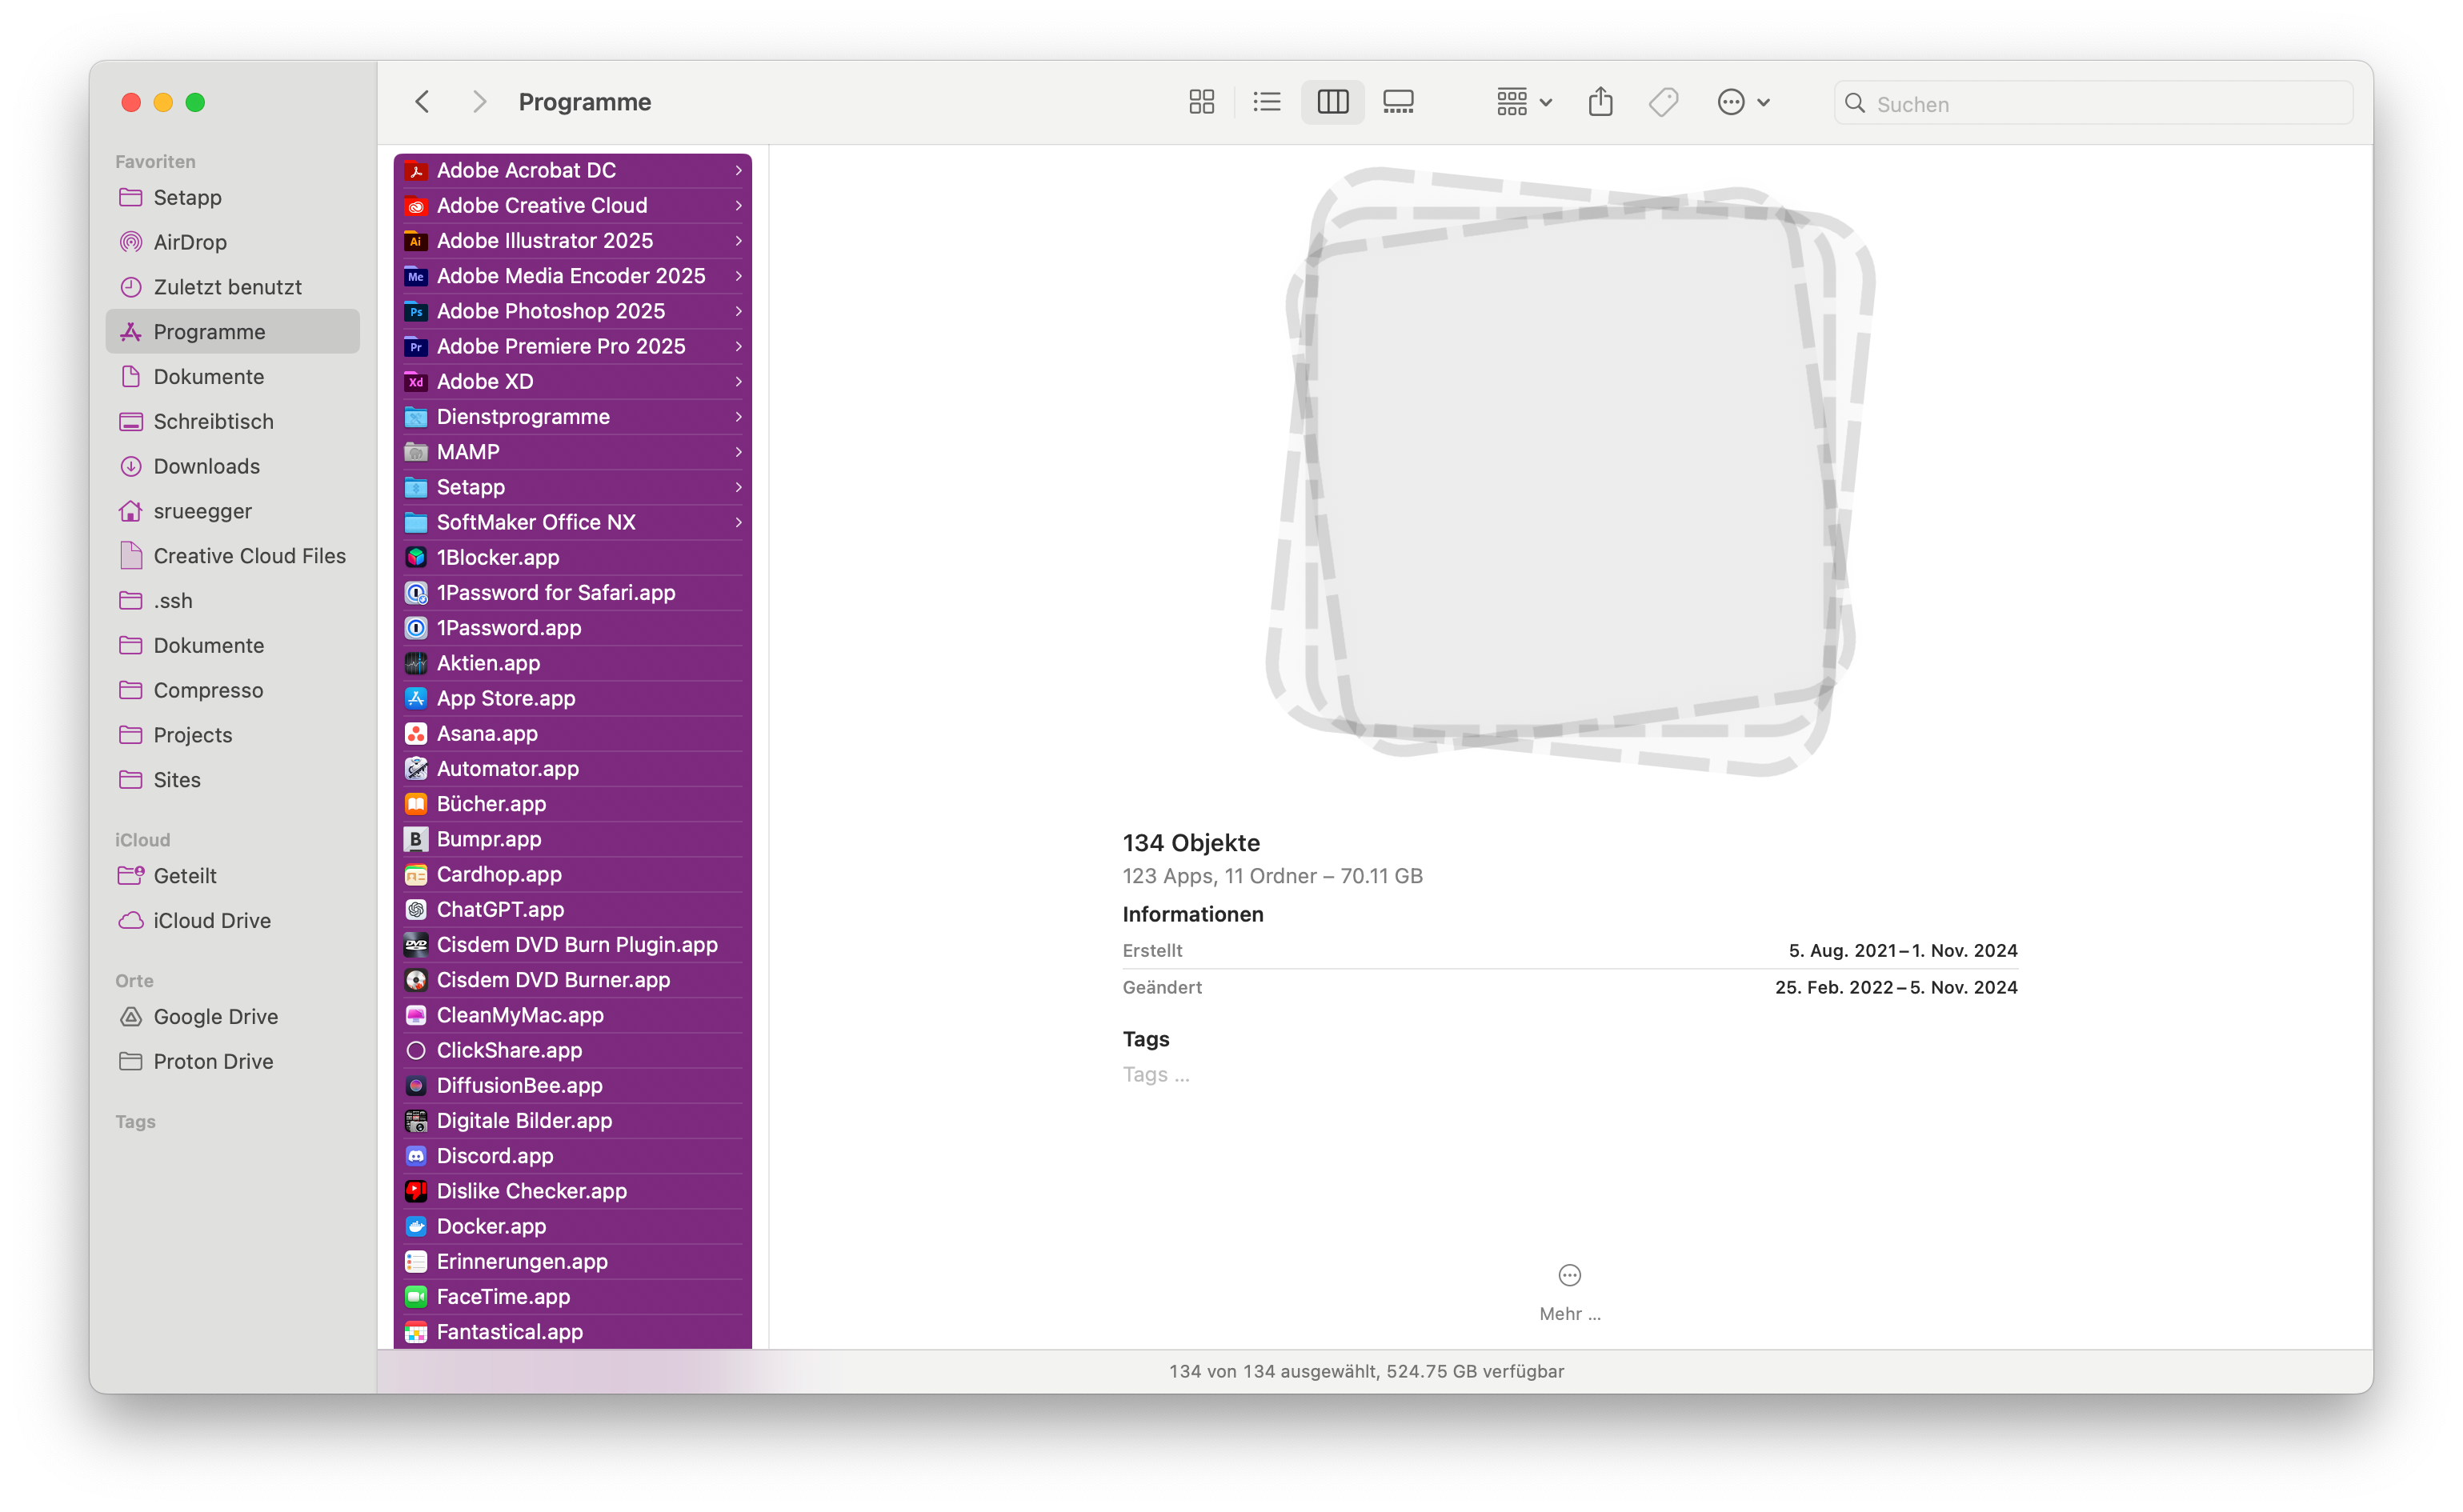Screen dimensions: 2463x1512
Task: Switch to column view
Action: 1332,102
